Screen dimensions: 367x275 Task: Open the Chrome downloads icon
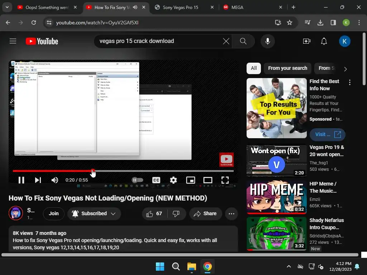[320, 23]
